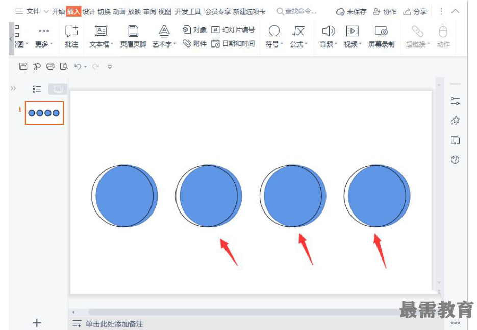The image size is (477, 330).
Task: Select the 插入 tab
Action: point(73,12)
